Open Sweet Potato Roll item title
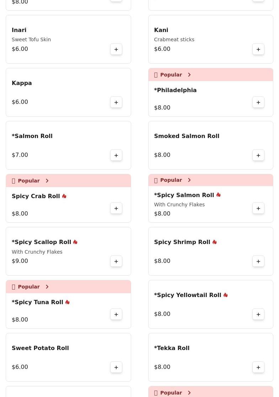Viewport: 279px width, 397px height. (x=40, y=348)
